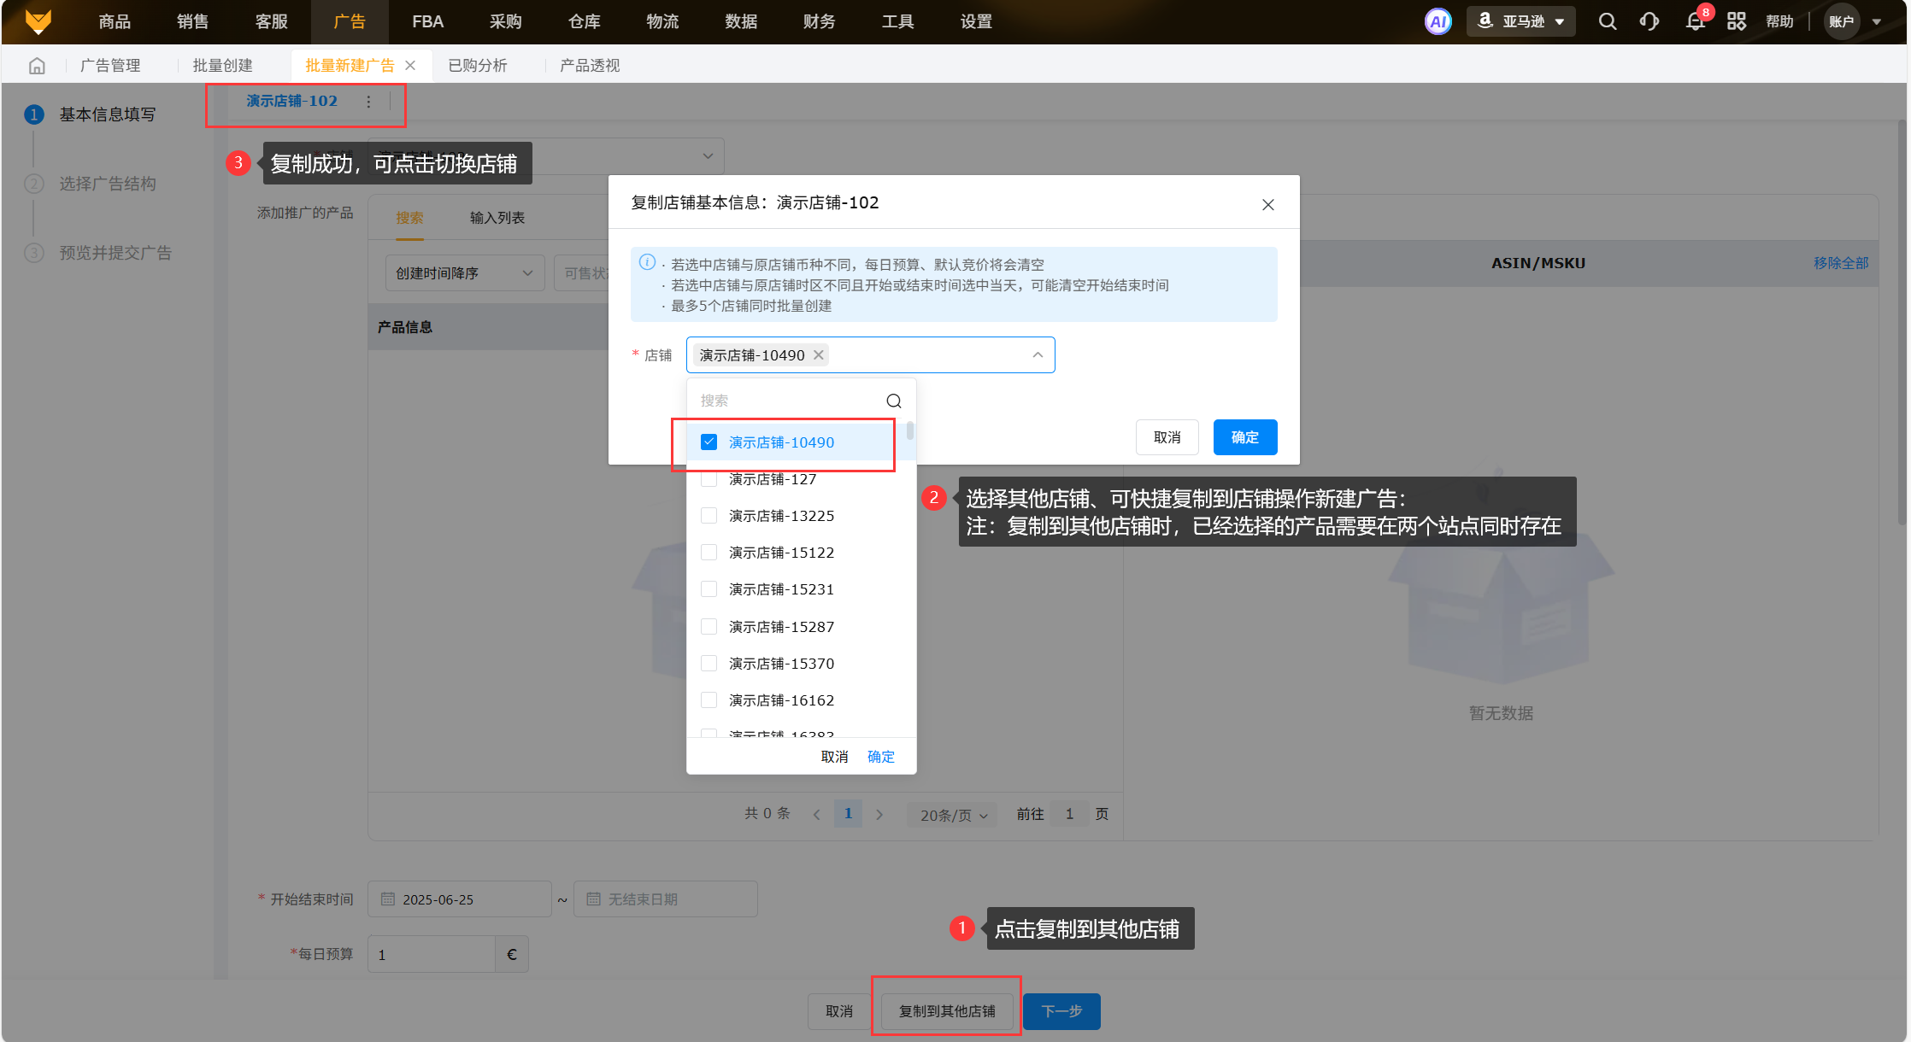Viewport: 1911px width, 1042px height.
Task: Switch to the 已购分析 tab
Action: coord(477,66)
